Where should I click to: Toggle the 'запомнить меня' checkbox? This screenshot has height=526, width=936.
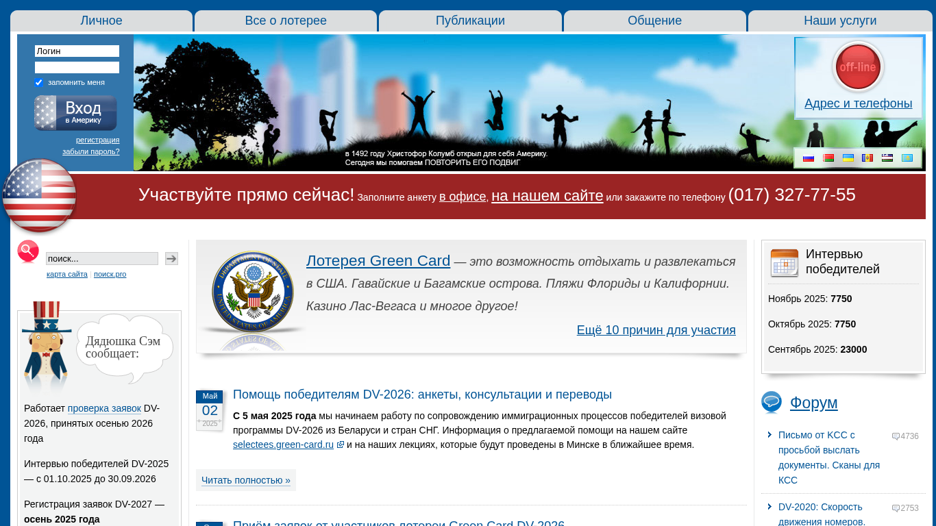[x=39, y=82]
